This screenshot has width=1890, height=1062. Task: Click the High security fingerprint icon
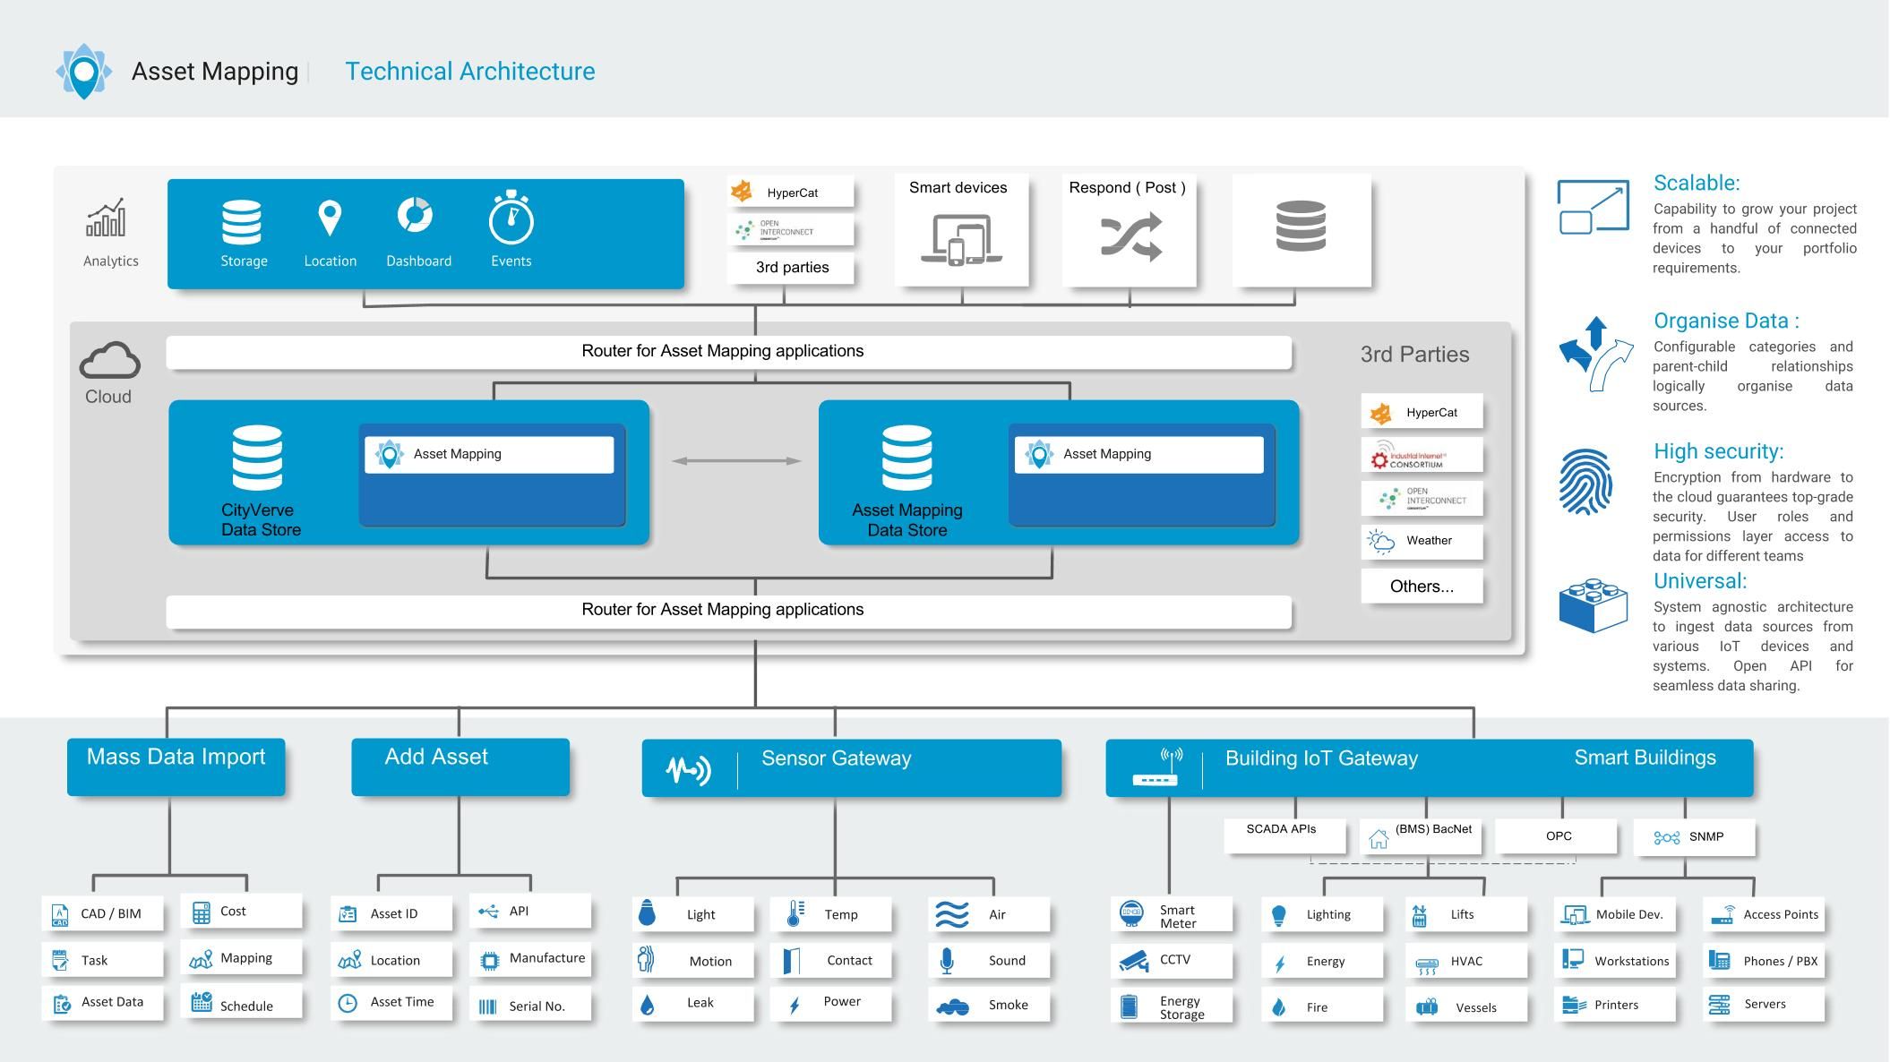(x=1585, y=482)
